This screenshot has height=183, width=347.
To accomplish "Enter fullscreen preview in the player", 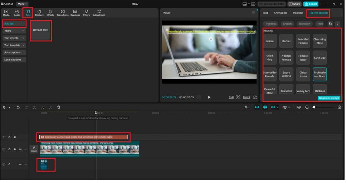I will pyautogui.click(x=255, y=97).
